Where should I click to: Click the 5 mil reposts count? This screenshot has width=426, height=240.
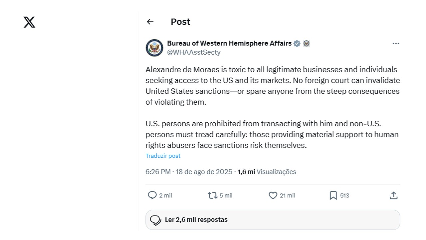[226, 195]
